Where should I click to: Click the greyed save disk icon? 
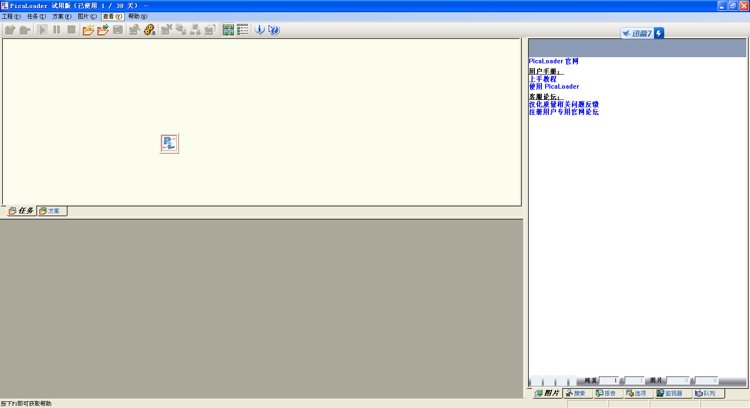[118, 30]
